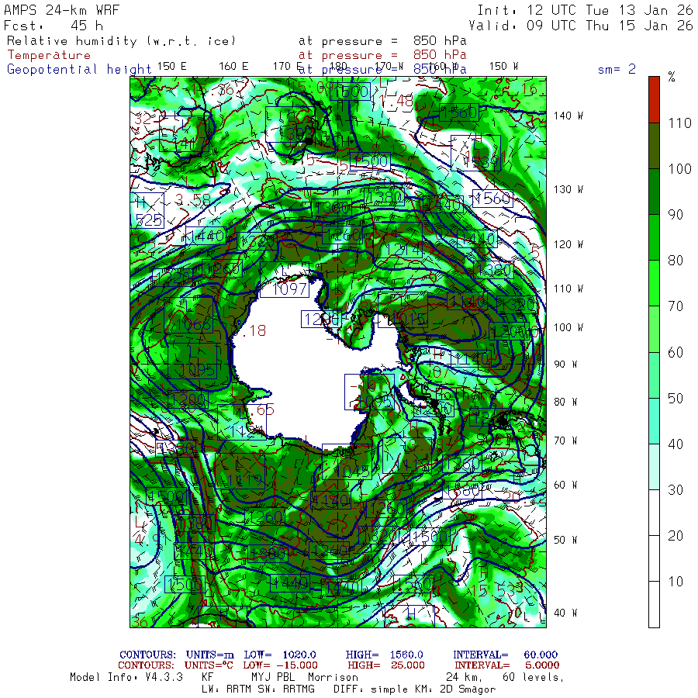Image resolution: width=698 pixels, height=698 pixels.
Task: Select the 'Fcst: 45 h' forecast hour text
Action: tap(54, 26)
